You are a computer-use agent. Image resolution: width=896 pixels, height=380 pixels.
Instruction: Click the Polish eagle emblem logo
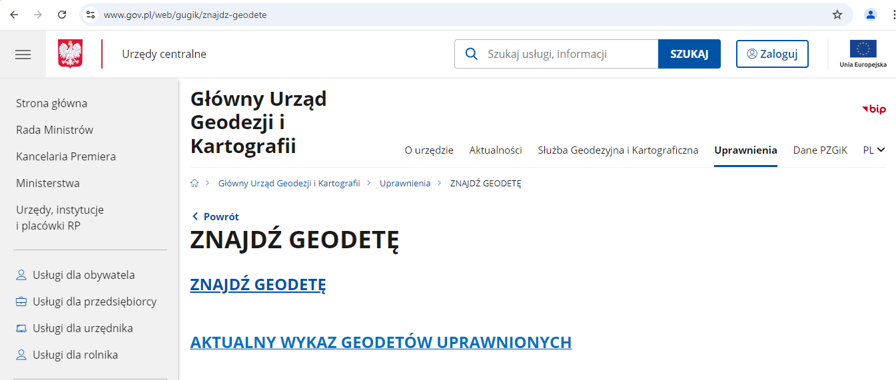(71, 54)
